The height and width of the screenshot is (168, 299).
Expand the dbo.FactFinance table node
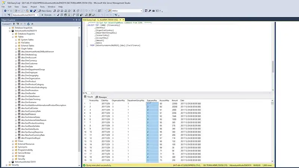click(16, 114)
